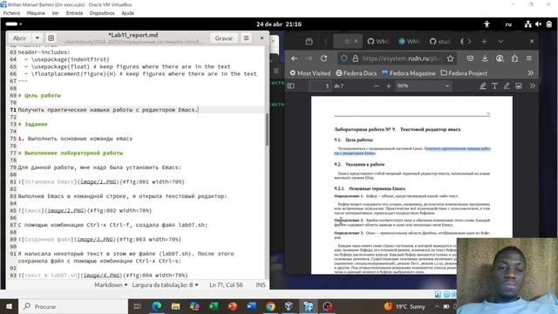Image resolution: width=558 pixels, height=314 pixels.
Task: Expand the recent files arrow beside Abrir
Action: point(37,38)
